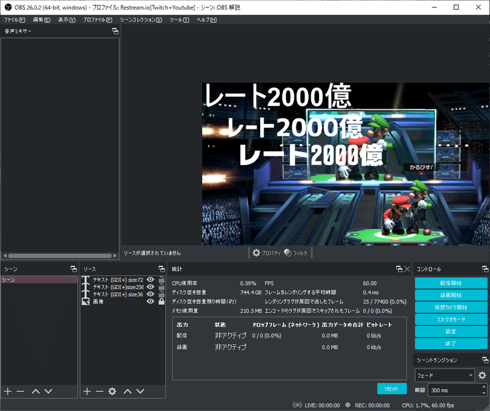Click 配信開始 to start streaming
This screenshot has width=490, height=411.
(x=451, y=283)
